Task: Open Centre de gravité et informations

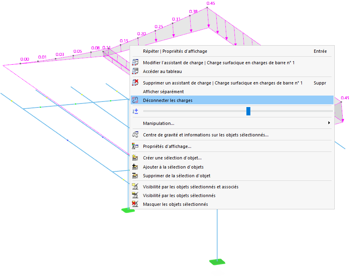Action: [x=232, y=135]
